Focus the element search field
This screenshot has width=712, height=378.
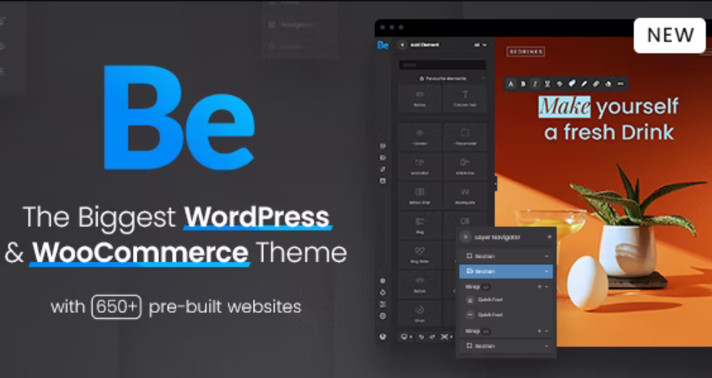(x=442, y=65)
